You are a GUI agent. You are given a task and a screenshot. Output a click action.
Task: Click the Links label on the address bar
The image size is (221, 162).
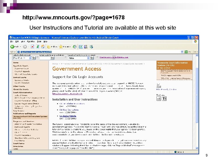coord(195,52)
